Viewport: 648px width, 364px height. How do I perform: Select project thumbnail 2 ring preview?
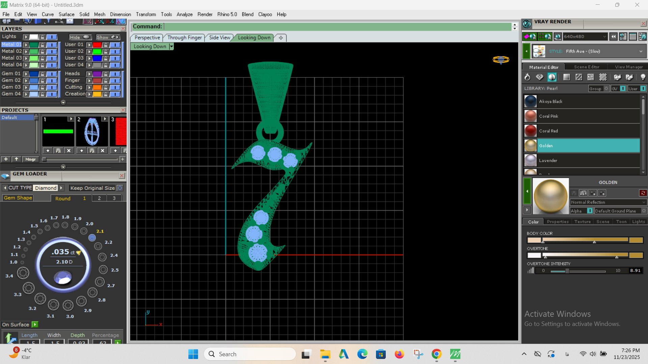[x=92, y=131]
